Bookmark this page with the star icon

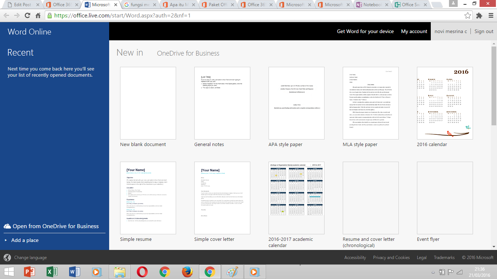coord(468,16)
